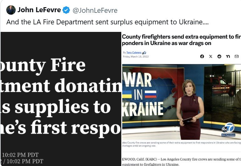Click the #abc7eyewitness tag in video
The image size is (241, 166).
point(228,135)
